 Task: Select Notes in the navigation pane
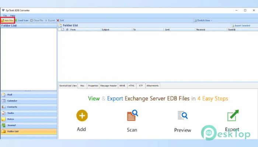pos(29,119)
